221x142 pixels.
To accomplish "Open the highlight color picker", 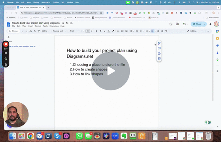I will point(113,31).
